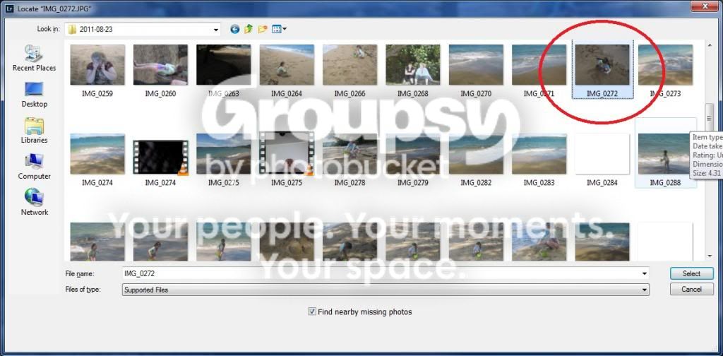The image size is (723, 356).
Task: Close the Locate dialog window
Action: click(705, 6)
